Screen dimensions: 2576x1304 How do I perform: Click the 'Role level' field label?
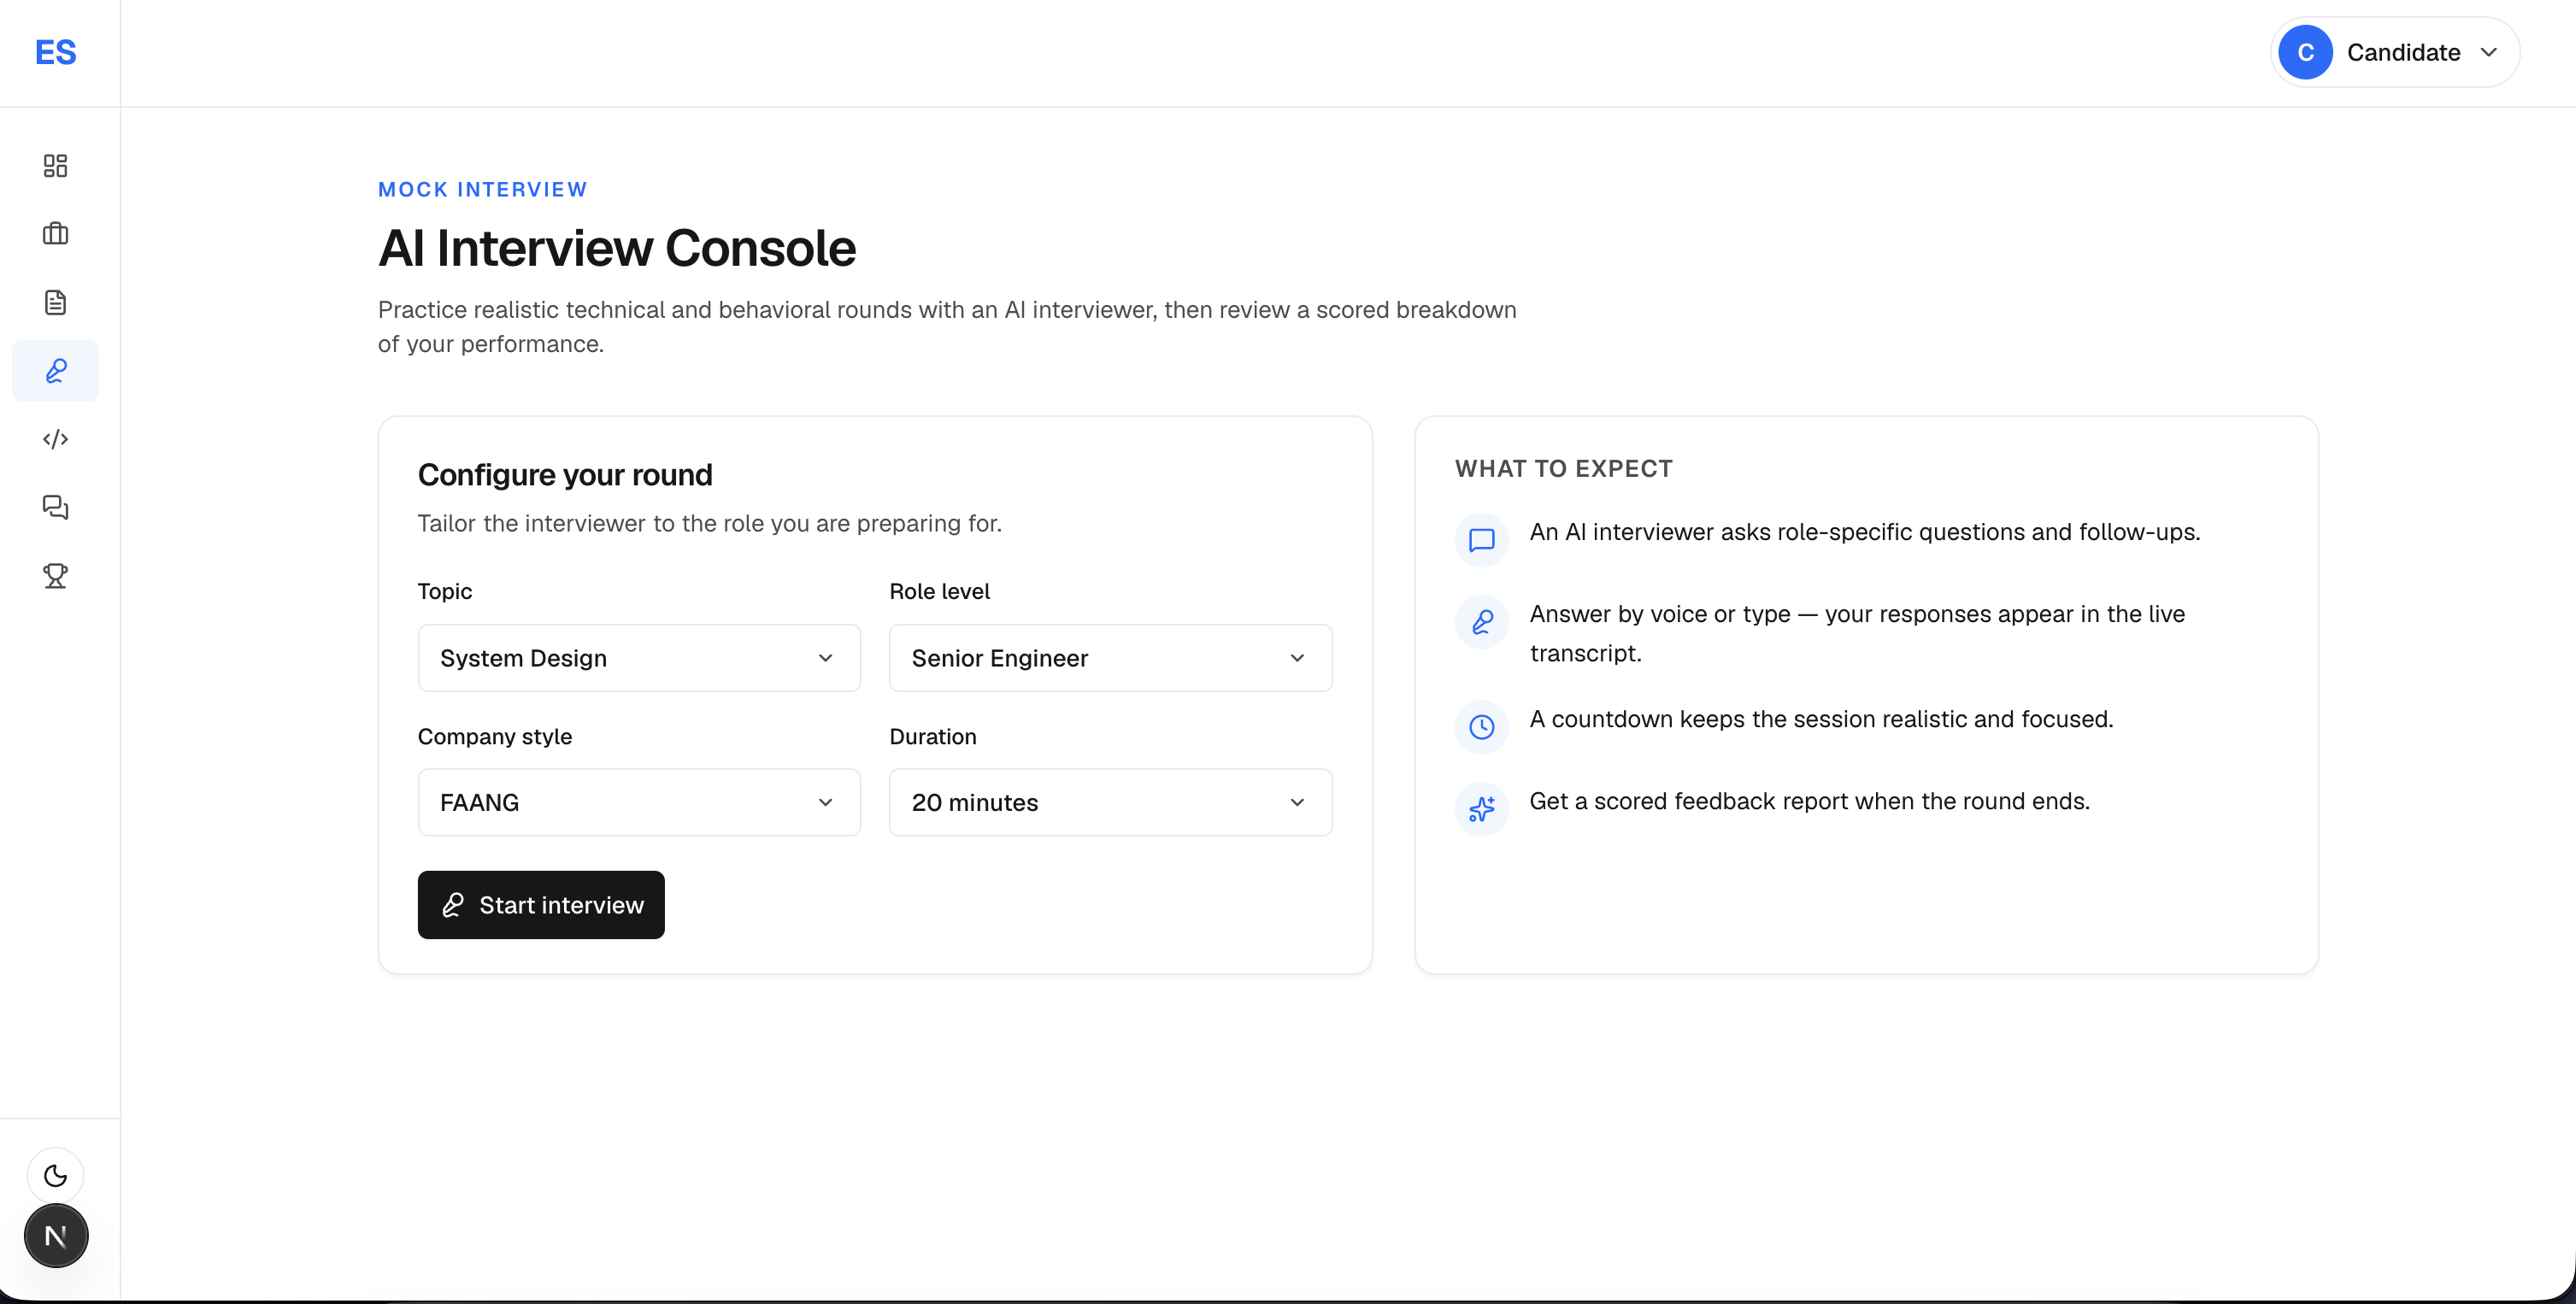point(940,591)
